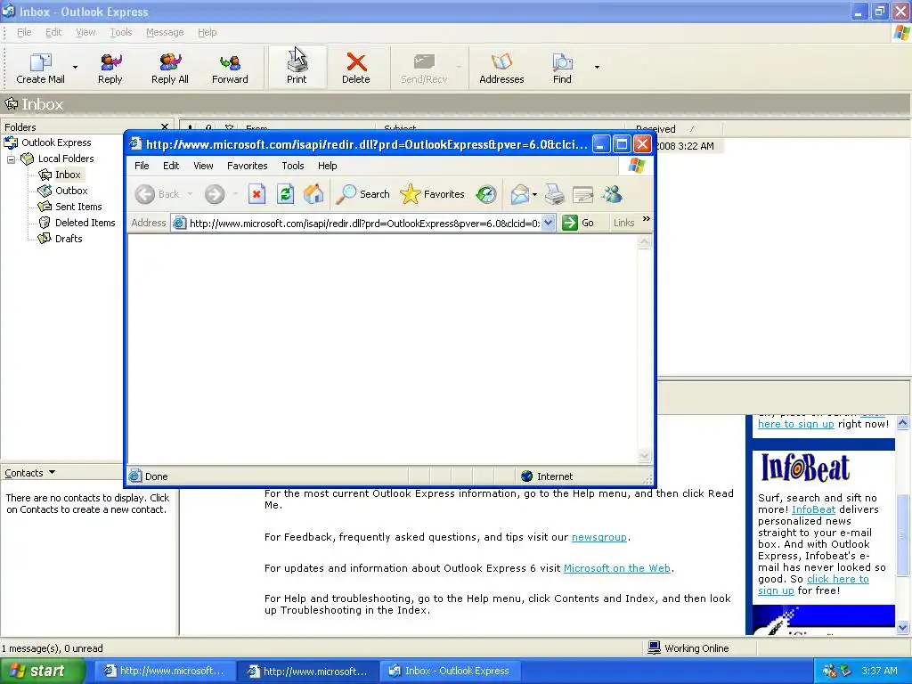Open Internet Explorer's Favorites menu
This screenshot has width=912, height=684.
pyautogui.click(x=248, y=166)
